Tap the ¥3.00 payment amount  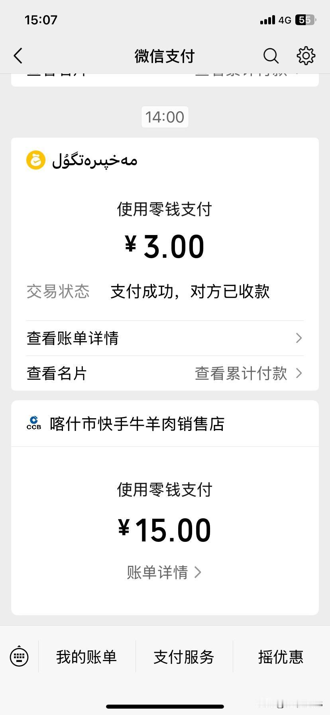coord(165,246)
